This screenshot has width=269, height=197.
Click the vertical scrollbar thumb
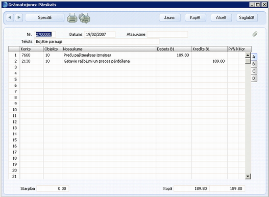(x=248, y=61)
